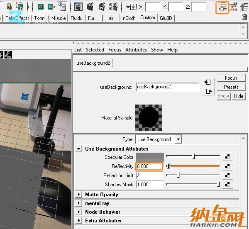Screen dimensions: 249x229
Task: Click the Presets button
Action: click(231, 87)
